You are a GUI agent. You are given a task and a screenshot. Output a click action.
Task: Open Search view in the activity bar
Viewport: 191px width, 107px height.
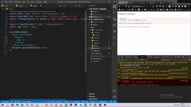point(114,12)
